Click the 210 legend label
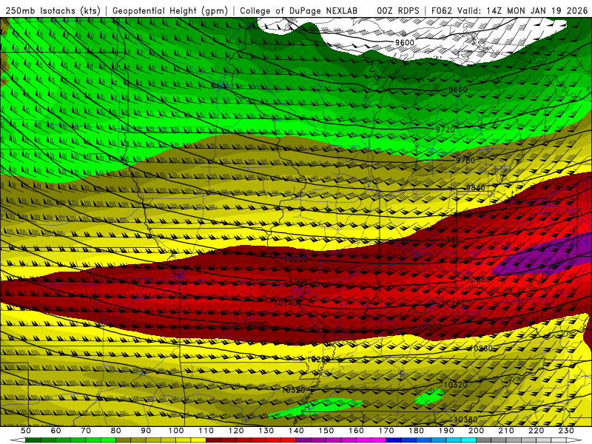Viewport: 592px width, 444px height. coord(506,431)
